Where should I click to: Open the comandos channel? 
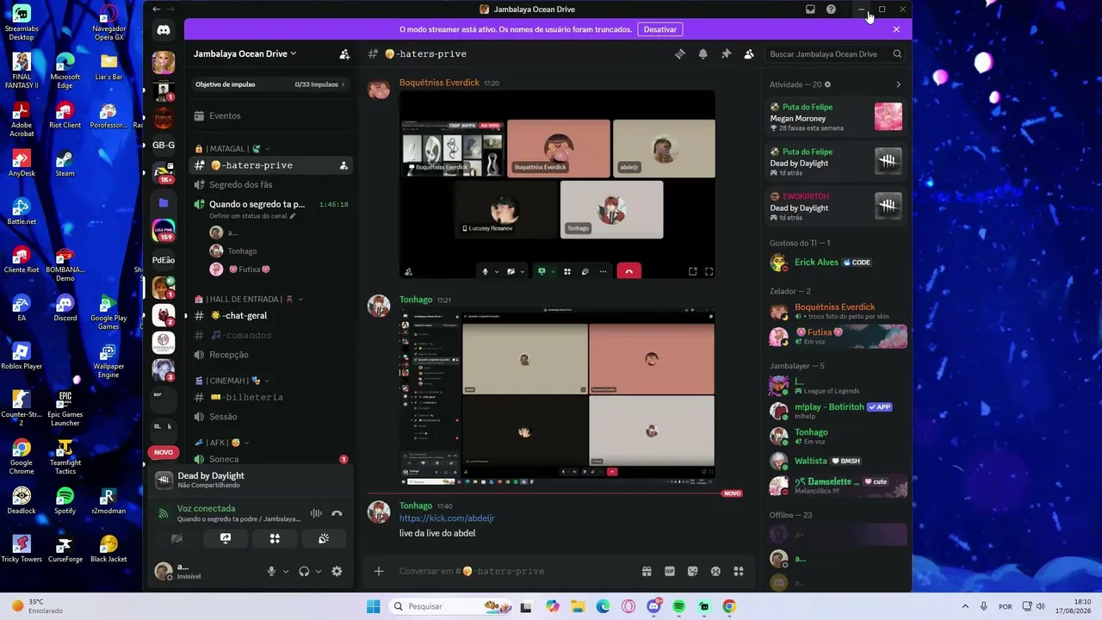click(x=270, y=336)
